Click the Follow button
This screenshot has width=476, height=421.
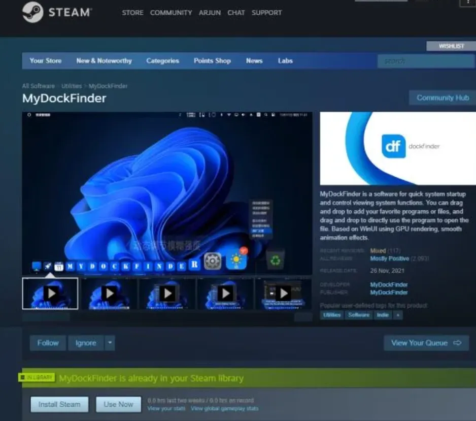(x=48, y=343)
